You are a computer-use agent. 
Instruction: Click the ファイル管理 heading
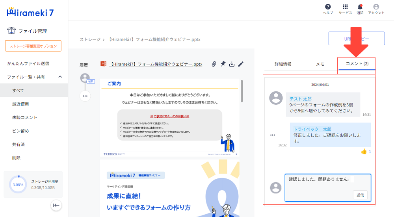[x=33, y=31]
